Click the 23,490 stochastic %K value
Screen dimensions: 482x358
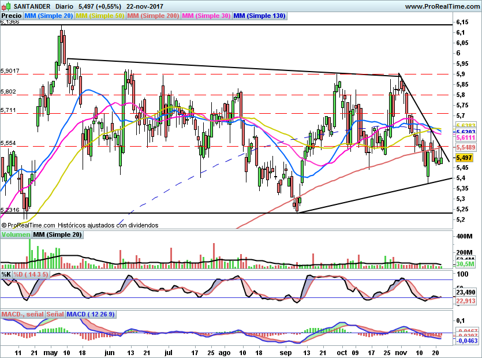point(465,292)
